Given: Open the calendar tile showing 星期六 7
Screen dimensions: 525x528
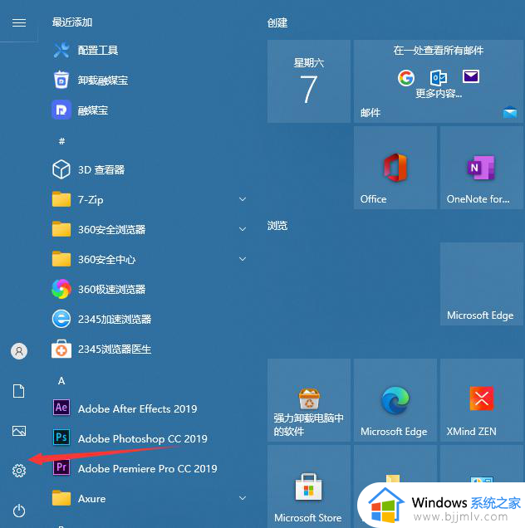Looking at the screenshot, I should [x=309, y=81].
